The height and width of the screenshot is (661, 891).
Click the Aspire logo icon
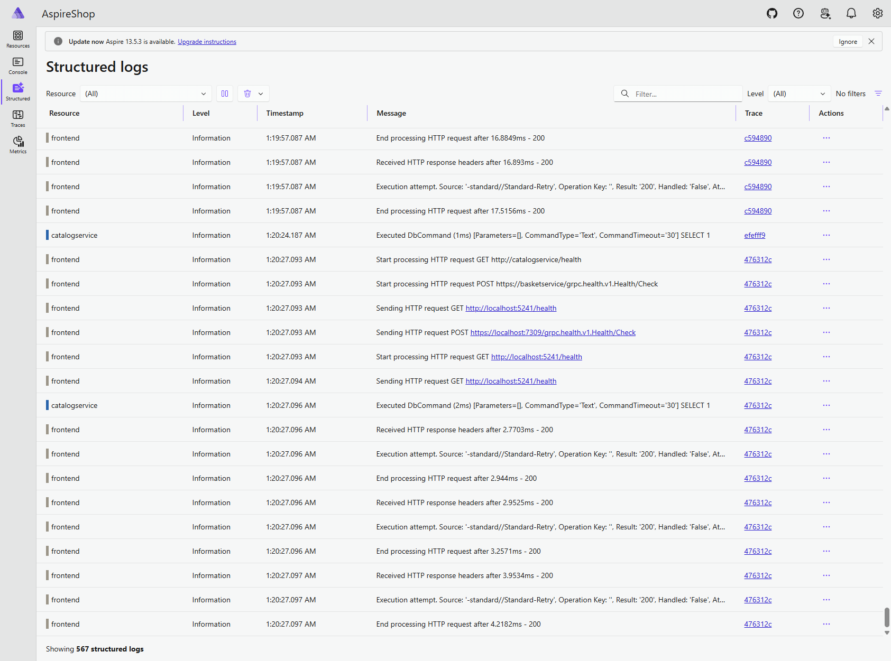coord(18,13)
